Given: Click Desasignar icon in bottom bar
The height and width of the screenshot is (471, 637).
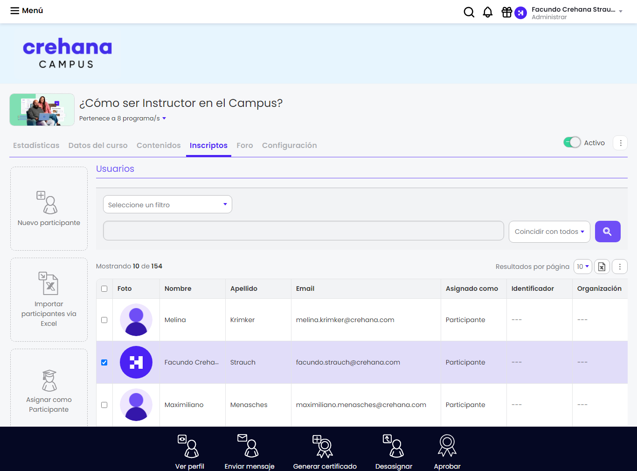Looking at the screenshot, I should (x=394, y=446).
